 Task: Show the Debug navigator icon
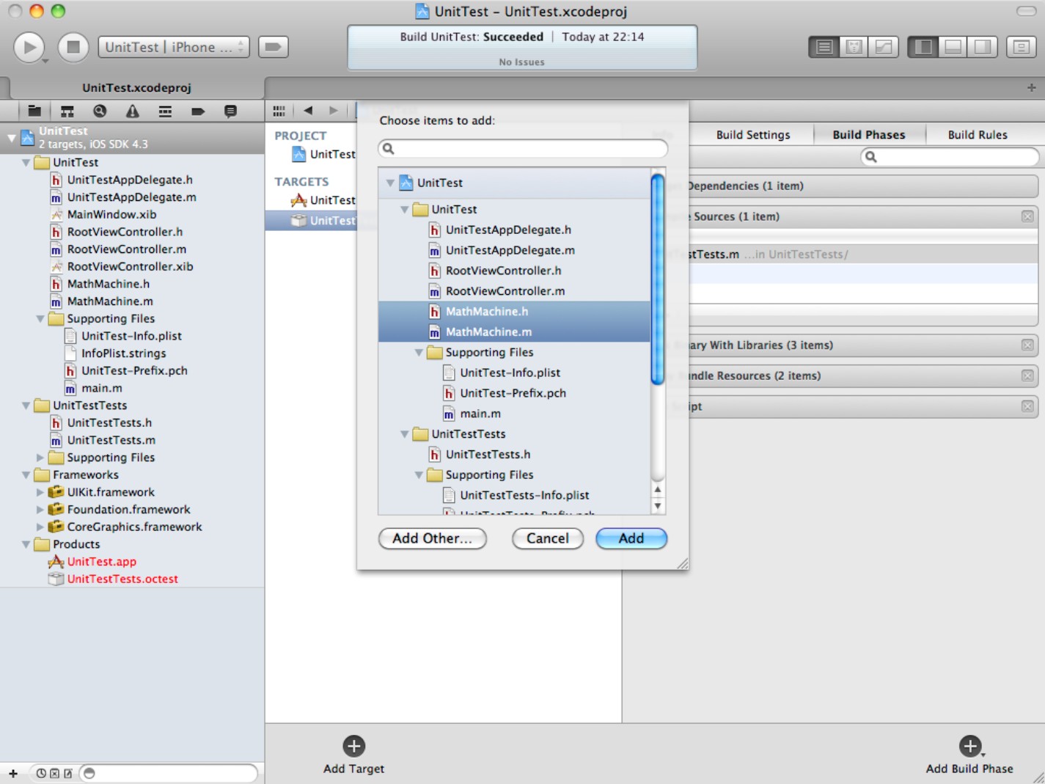pos(165,111)
